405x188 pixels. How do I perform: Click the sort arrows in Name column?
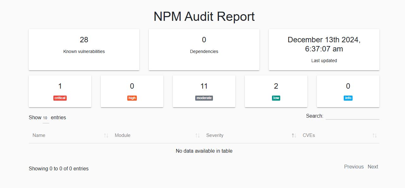106,136
